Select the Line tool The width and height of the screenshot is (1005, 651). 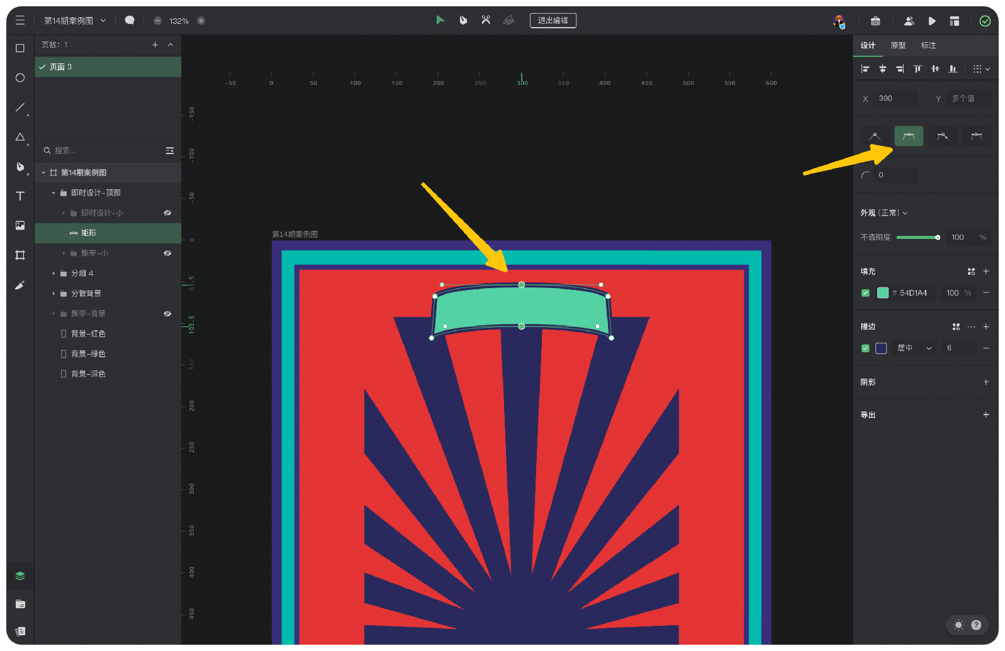pyautogui.click(x=20, y=108)
